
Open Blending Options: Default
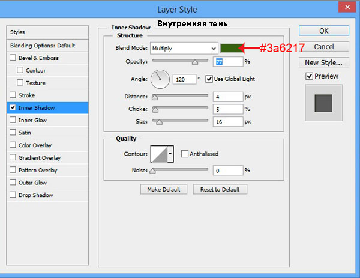point(47,46)
